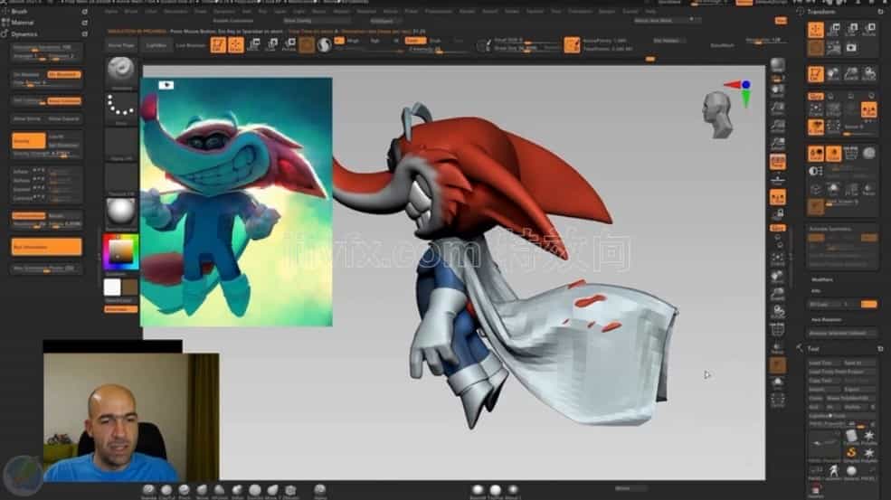891x500 pixels.
Task: Open the current brush thumbnail picker
Action: click(x=121, y=71)
